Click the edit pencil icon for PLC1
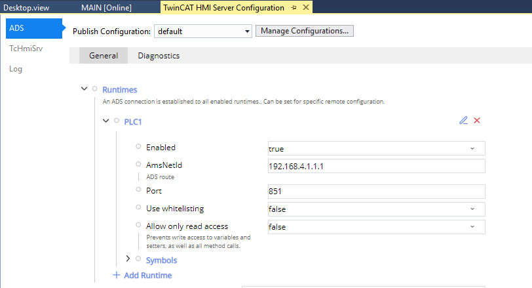 point(463,120)
